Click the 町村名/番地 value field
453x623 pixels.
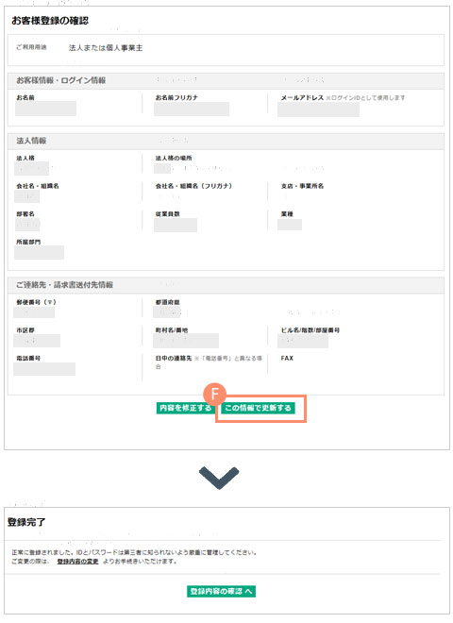click(x=186, y=341)
